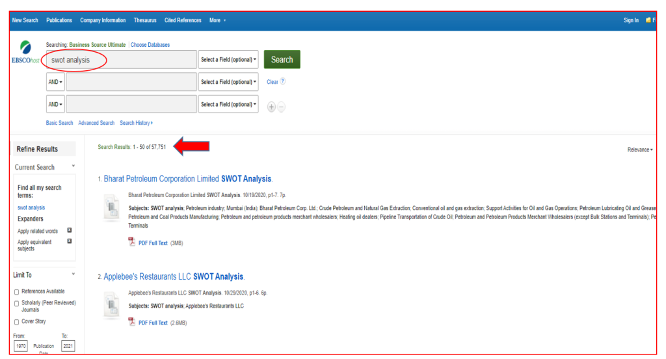Open the second AND operator dropdown
The width and height of the screenshot is (666, 359).
(55, 104)
